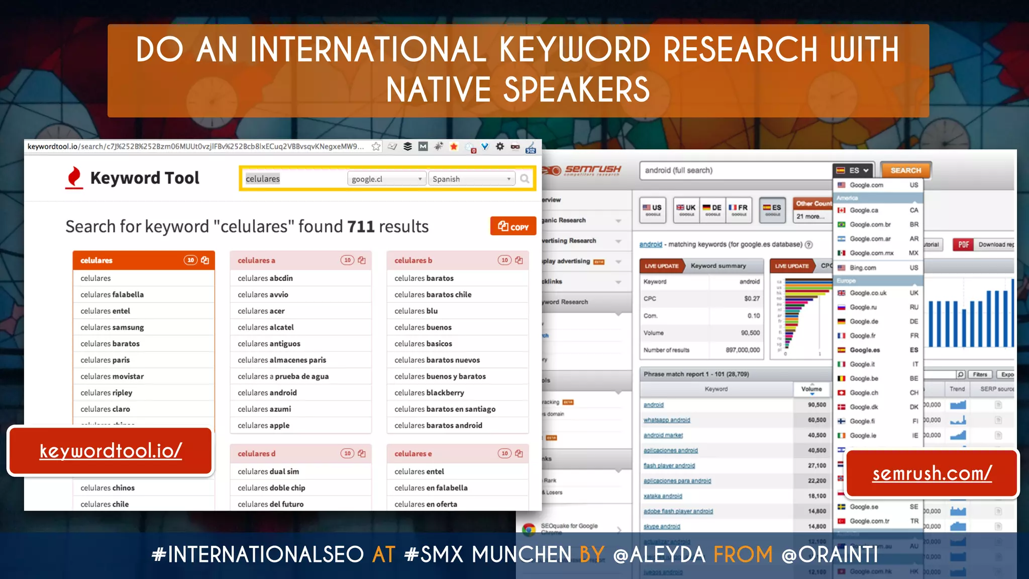The width and height of the screenshot is (1029, 579).
Task: Open the ES database dropdown next to search
Action: point(853,170)
